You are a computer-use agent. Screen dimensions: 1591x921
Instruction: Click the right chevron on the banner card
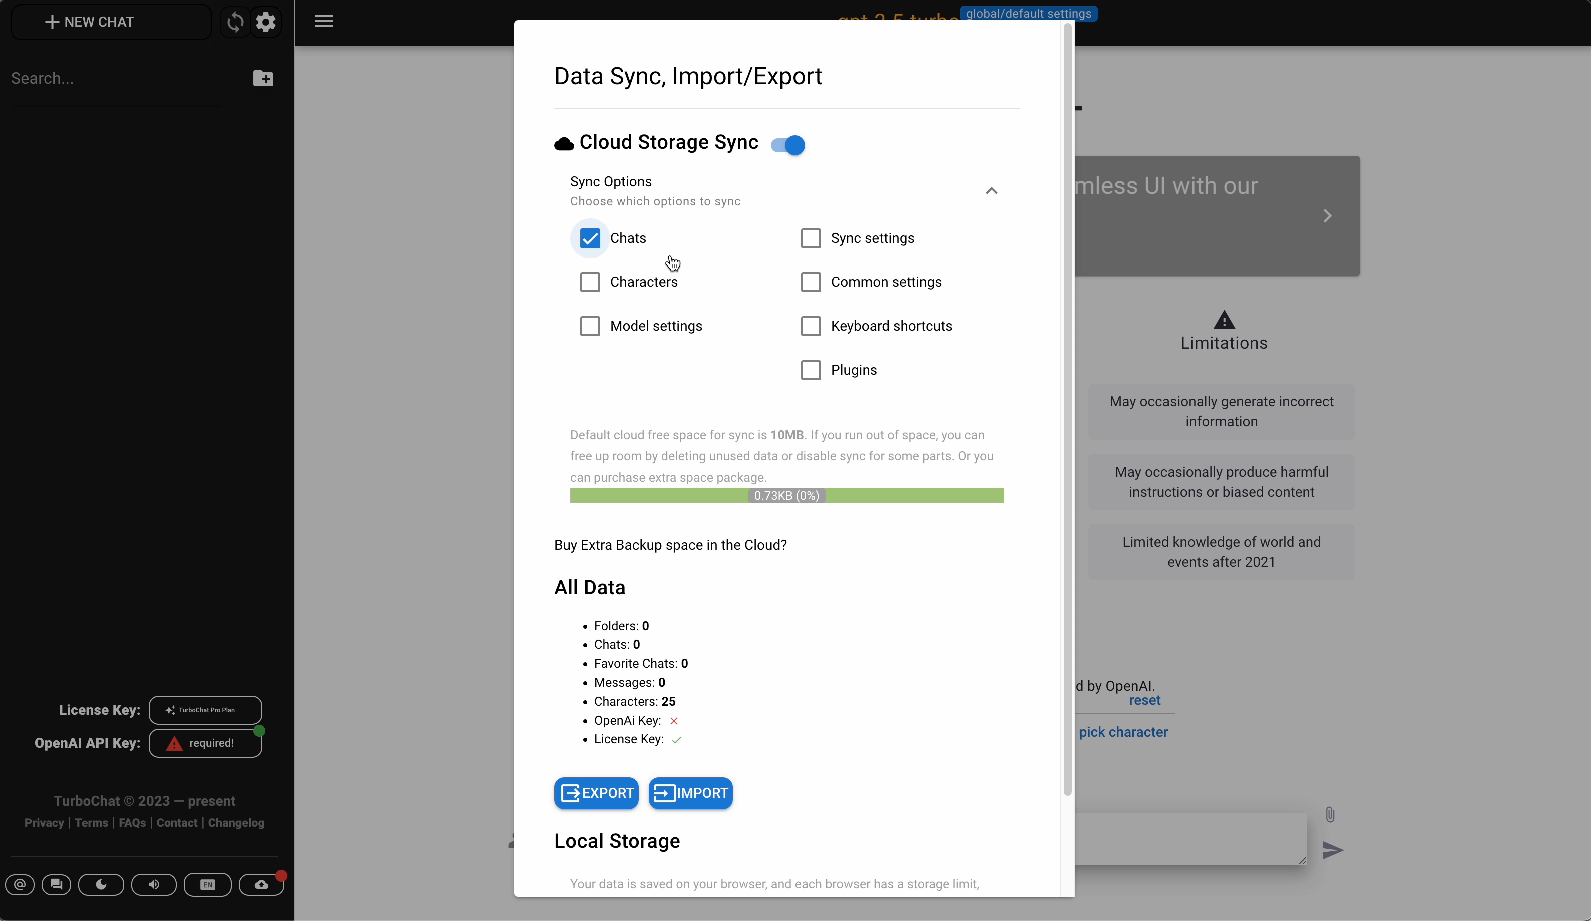click(x=1327, y=216)
